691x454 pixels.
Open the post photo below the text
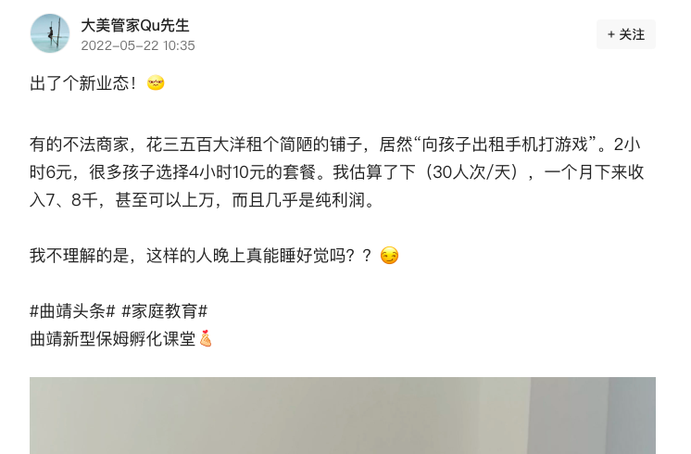tap(343, 415)
